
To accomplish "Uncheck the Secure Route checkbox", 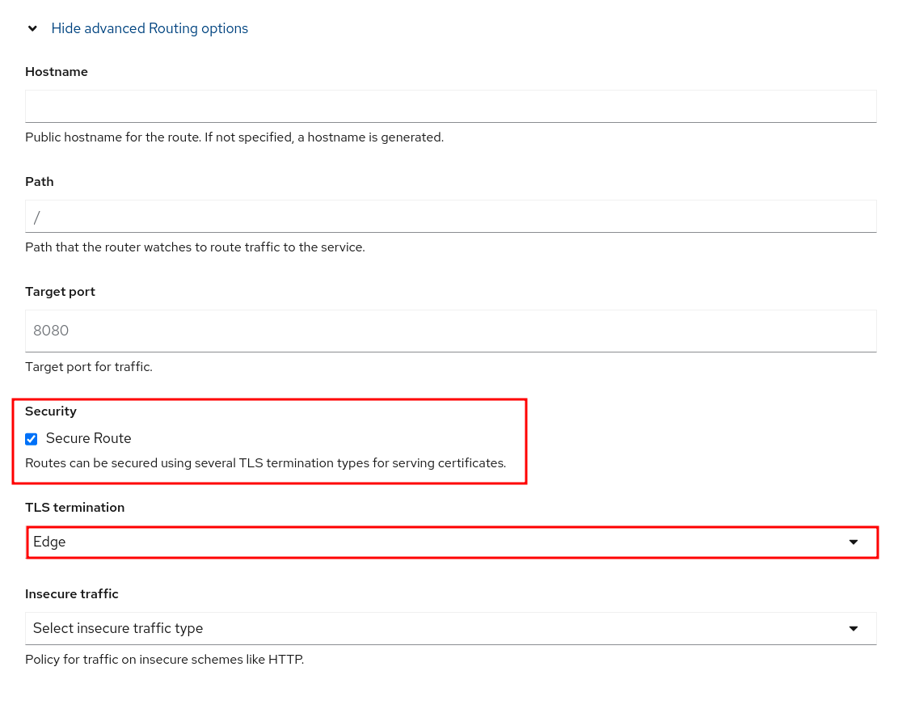I will coord(32,439).
